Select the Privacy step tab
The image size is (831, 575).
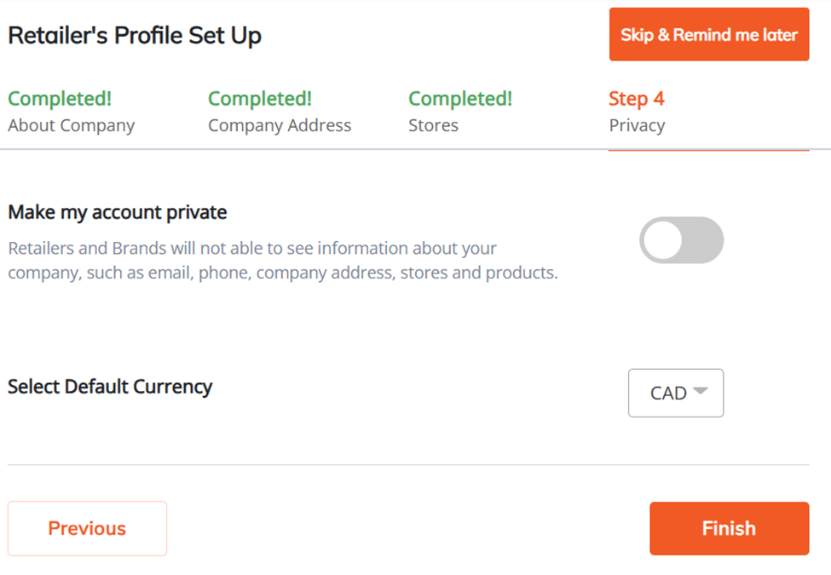637,125
